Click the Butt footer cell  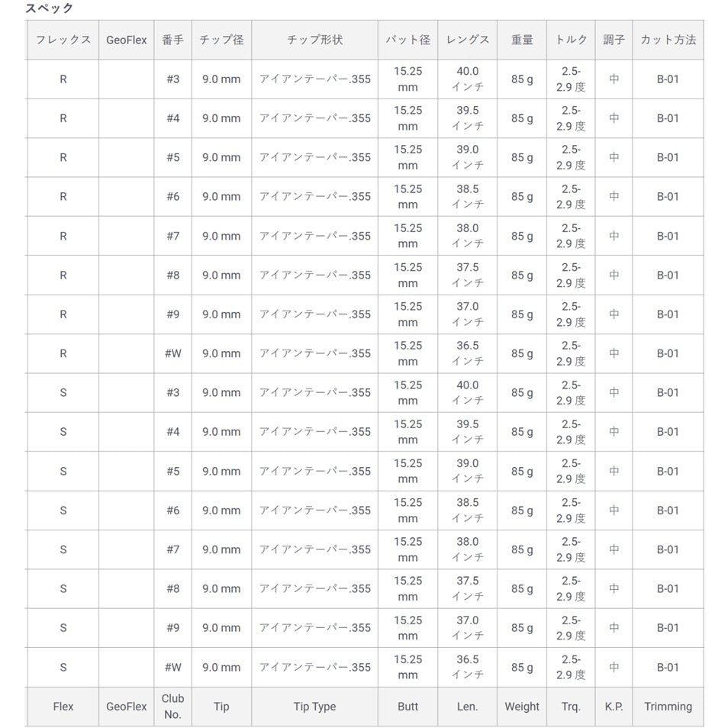click(407, 707)
